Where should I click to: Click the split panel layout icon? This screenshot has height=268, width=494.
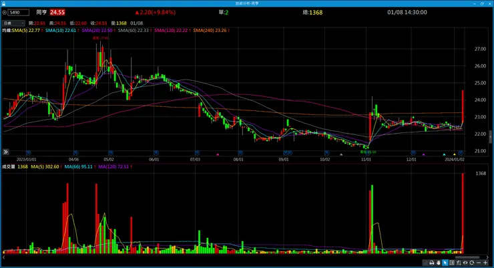coord(452,263)
